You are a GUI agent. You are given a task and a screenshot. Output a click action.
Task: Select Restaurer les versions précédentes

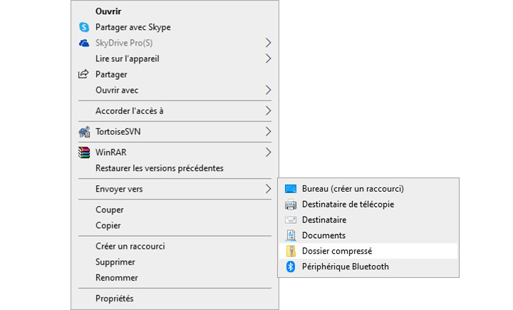pyautogui.click(x=159, y=168)
